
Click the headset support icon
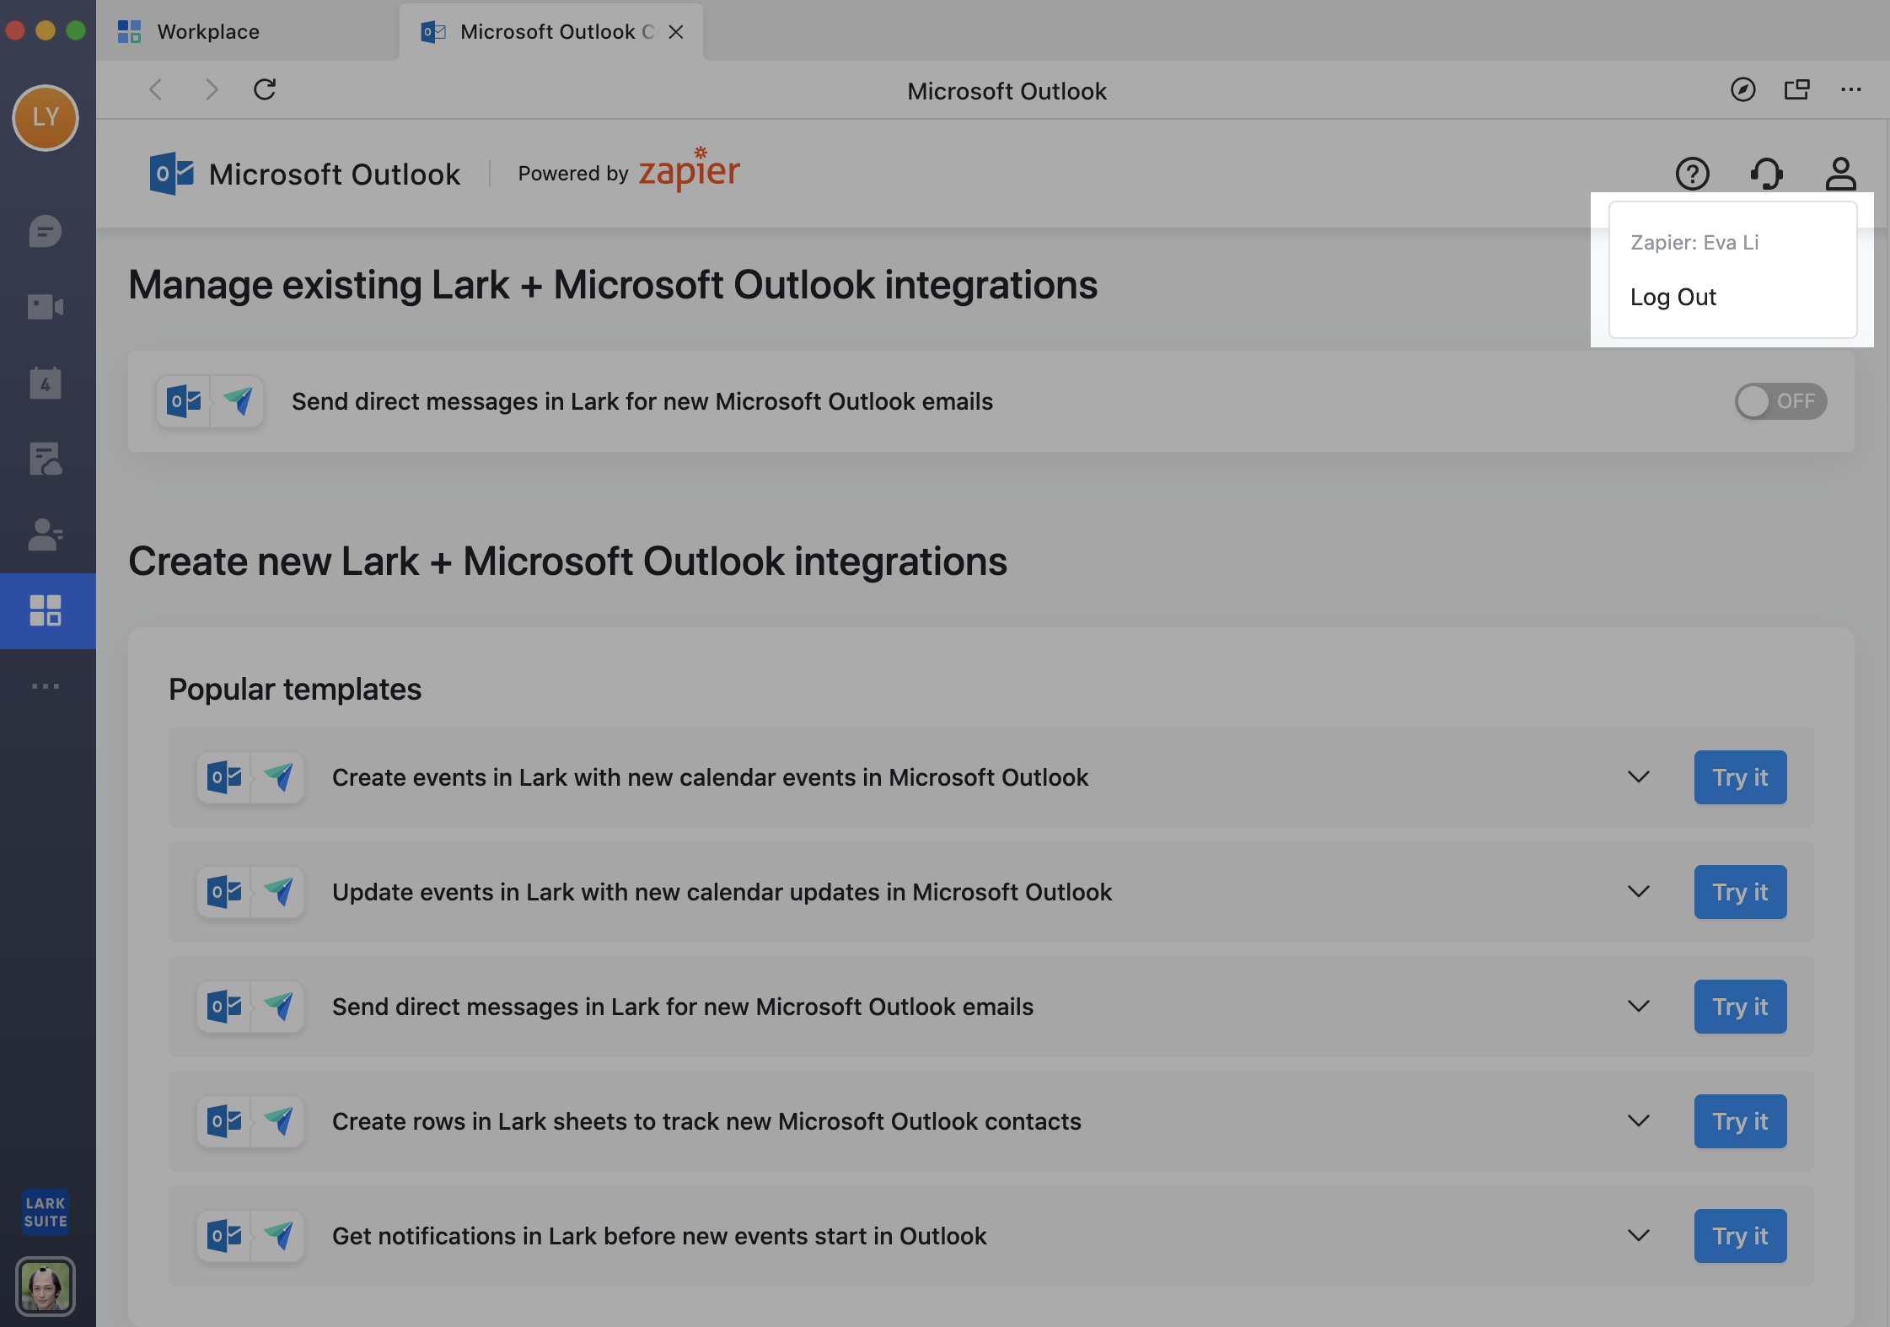[1766, 174]
